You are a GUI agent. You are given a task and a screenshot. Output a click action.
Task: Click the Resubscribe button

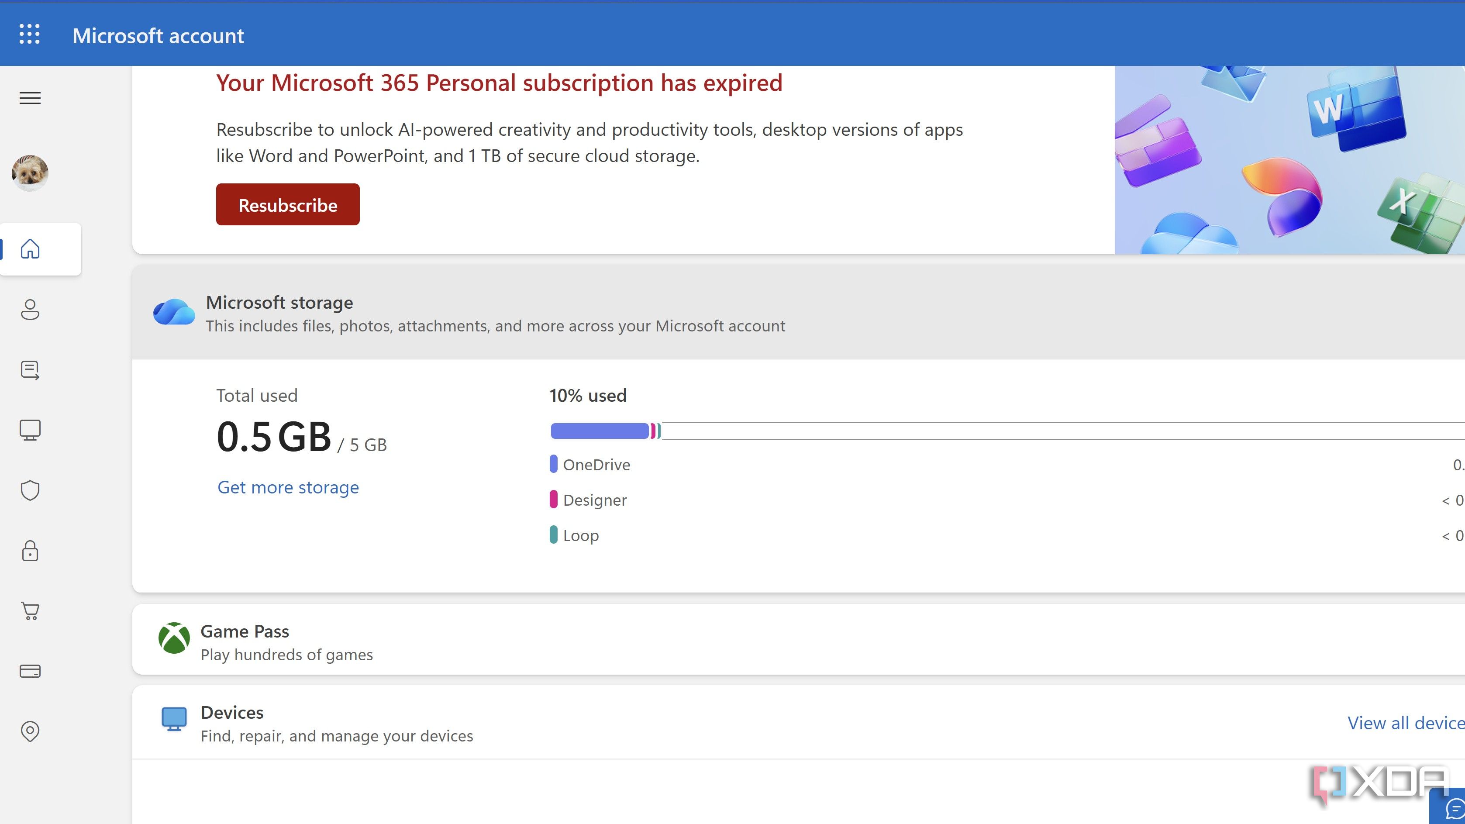point(288,205)
